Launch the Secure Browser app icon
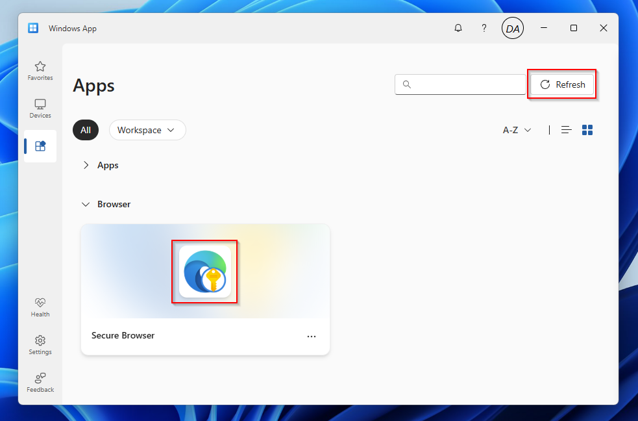Viewport: 638px width, 421px height. [x=204, y=271]
